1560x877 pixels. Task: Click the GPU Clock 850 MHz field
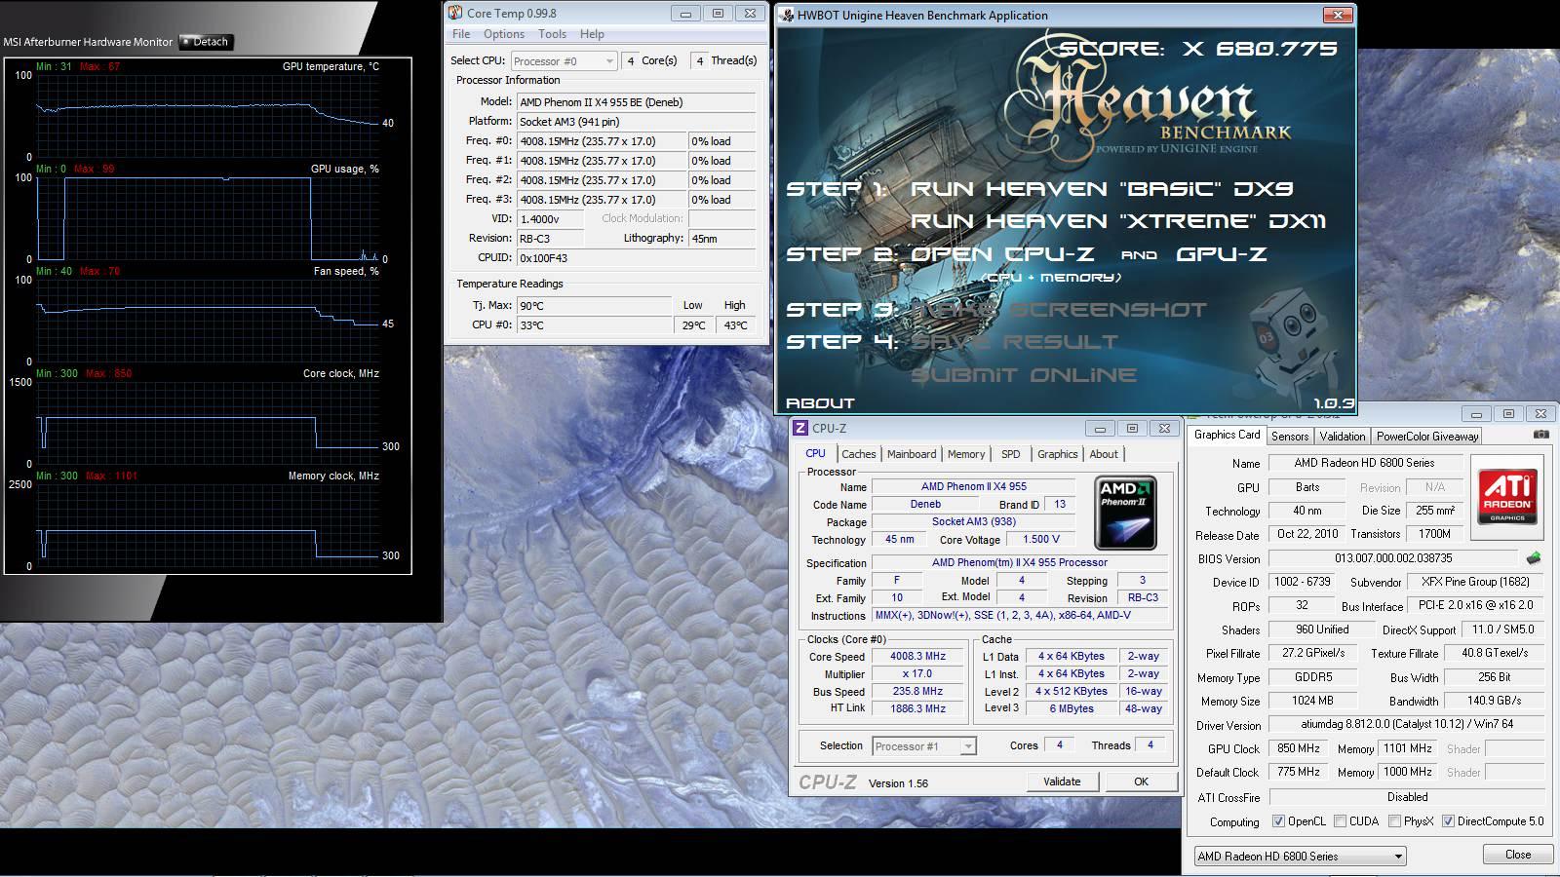[1299, 748]
